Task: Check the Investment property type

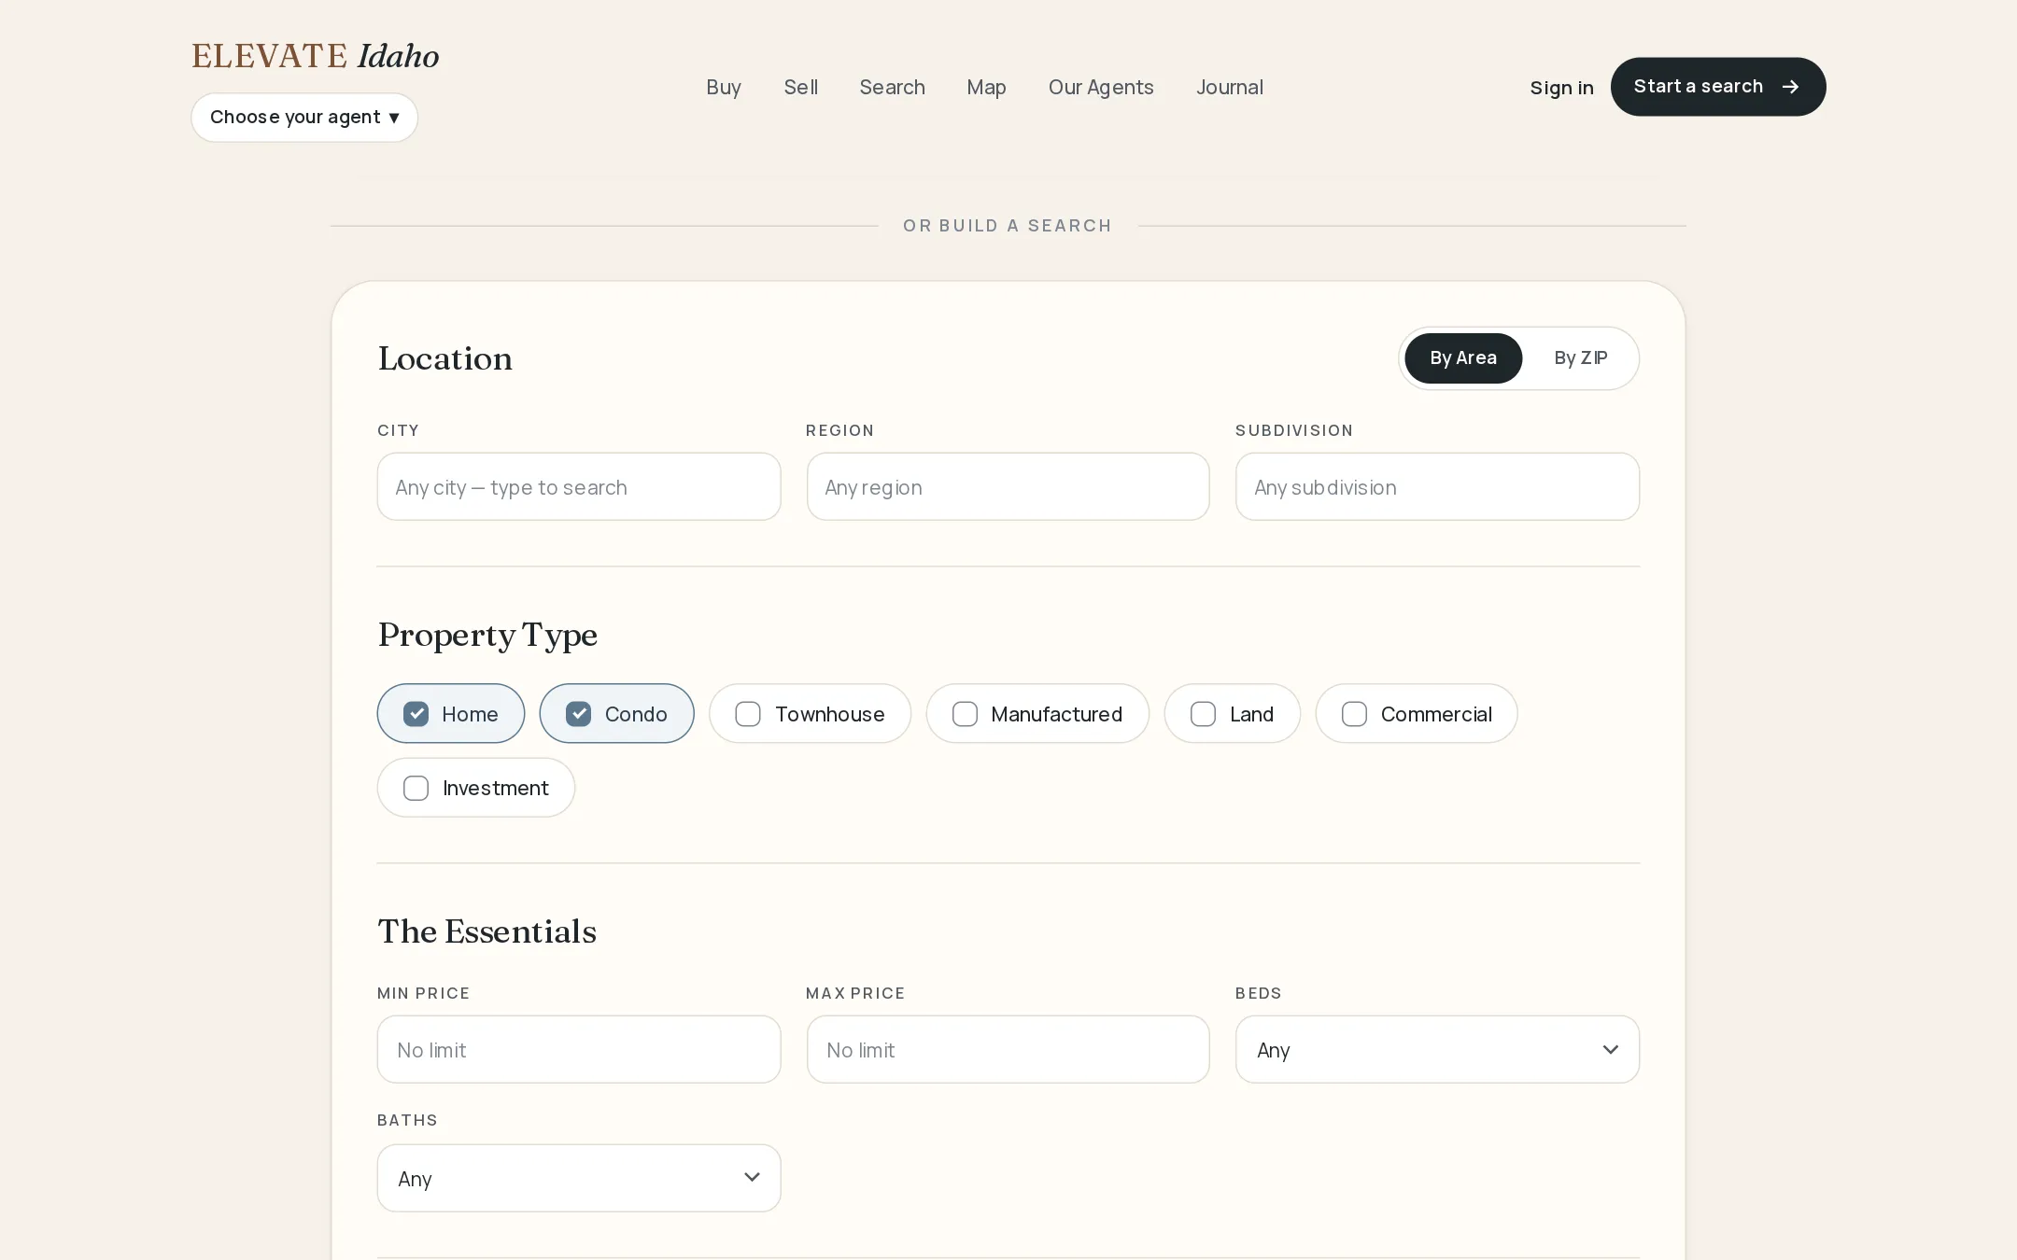Action: [476, 788]
